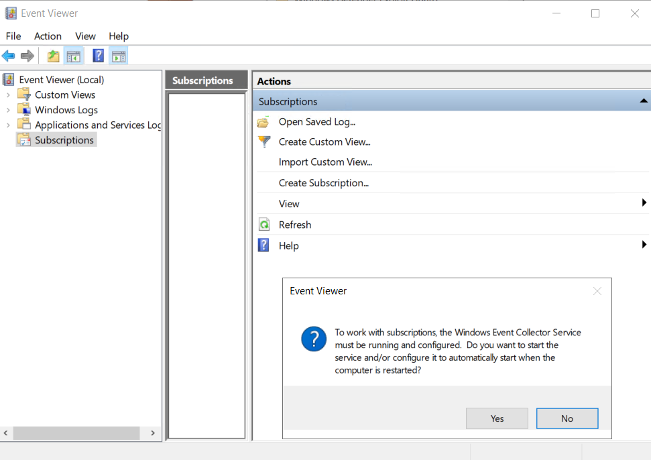Open the Action menu
Screen dimensions: 651x460
(48, 36)
